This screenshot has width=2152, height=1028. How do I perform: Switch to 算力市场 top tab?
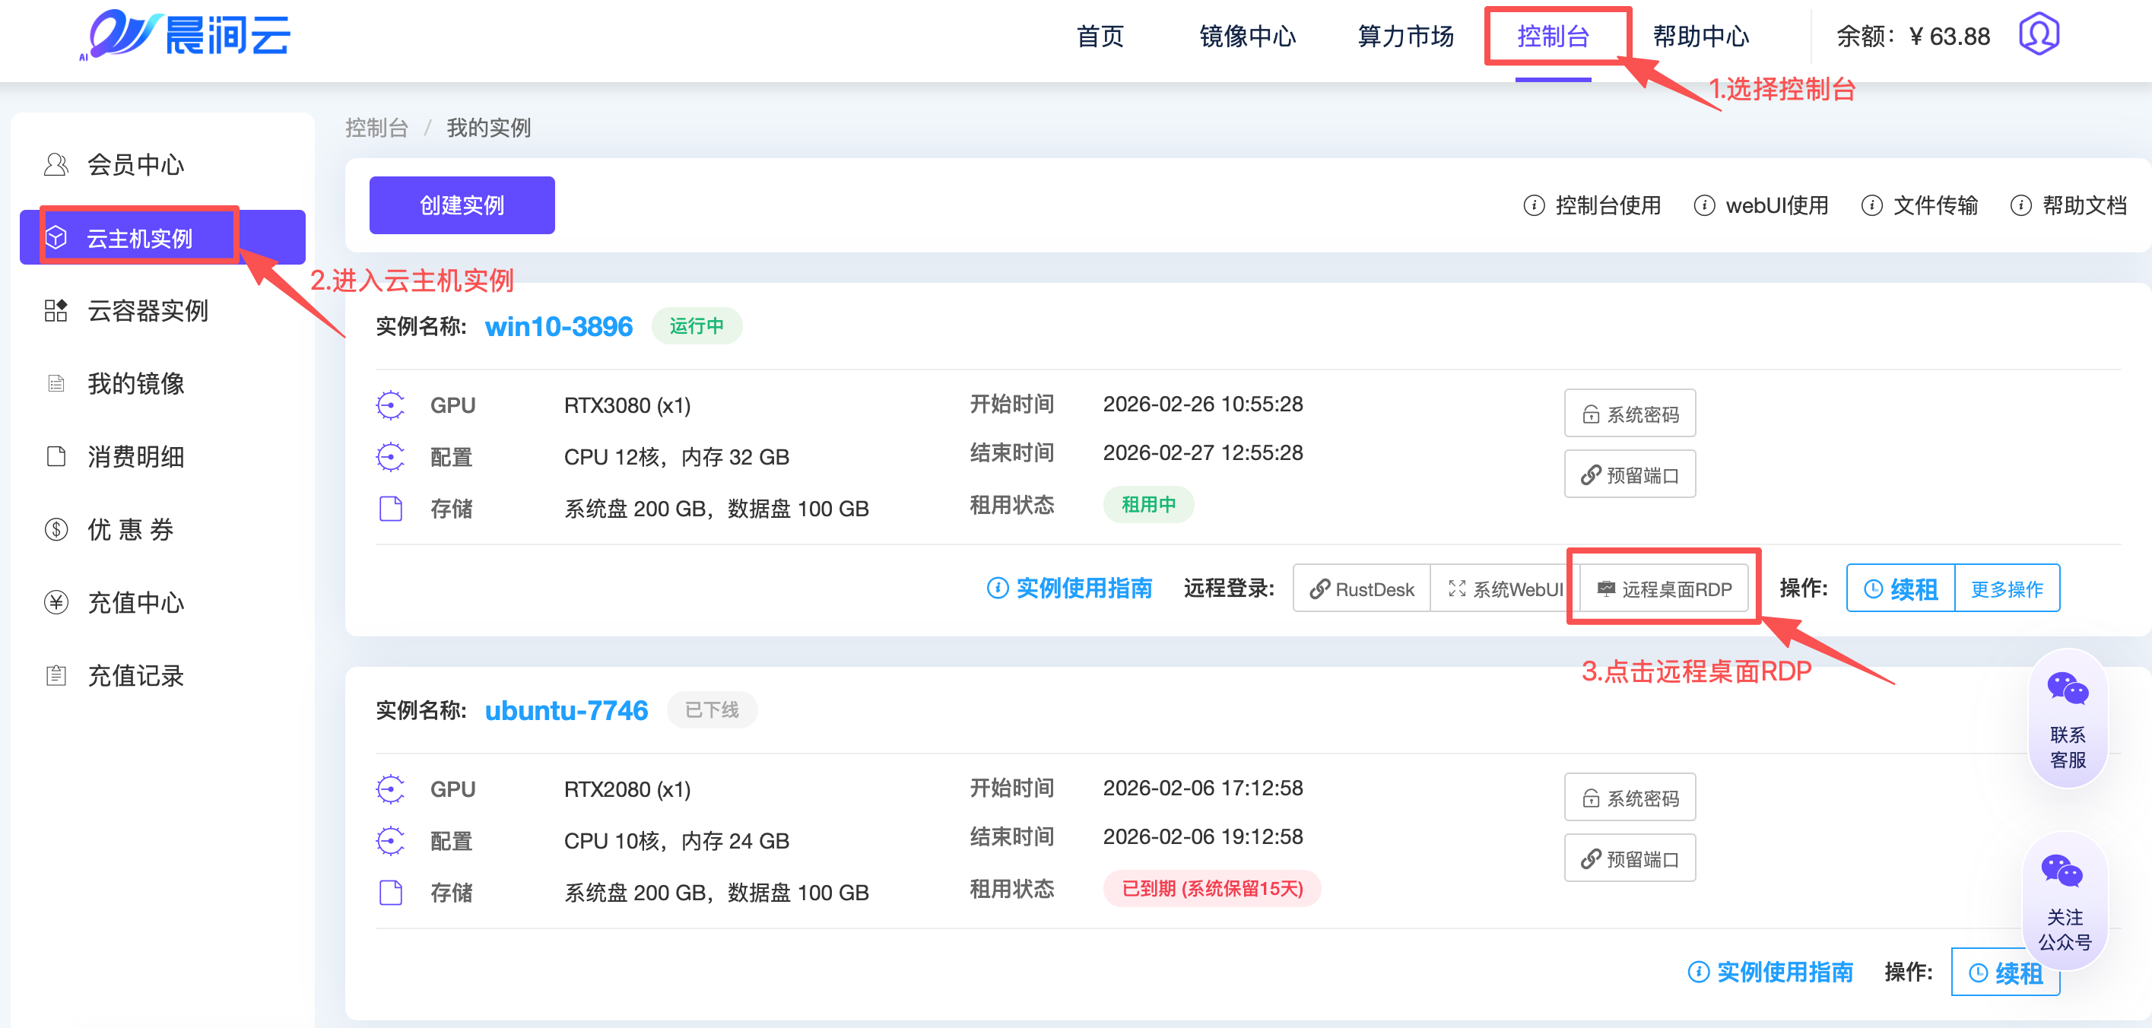1405,36
